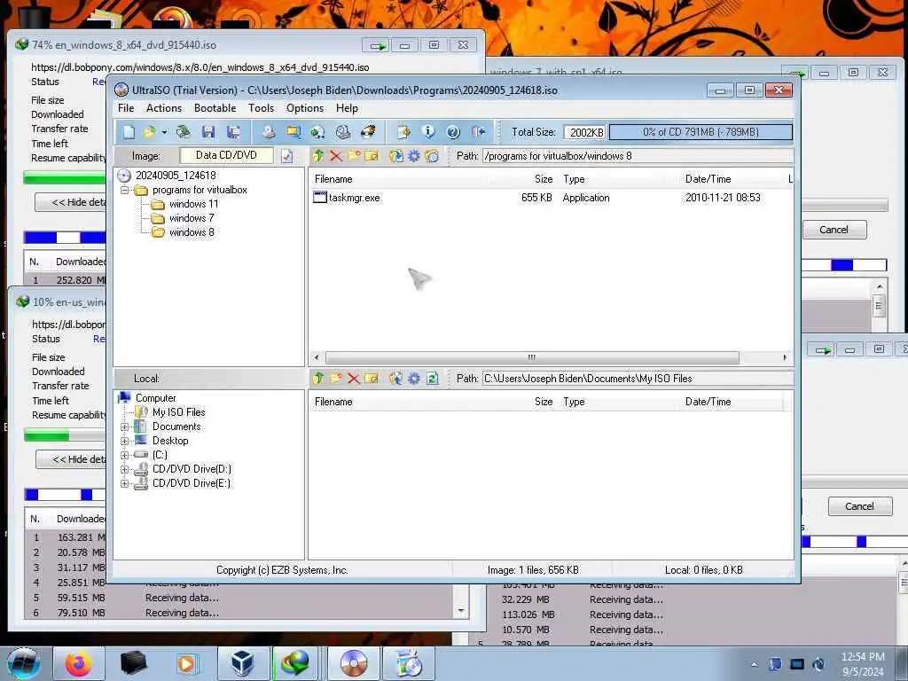
Task: Click Cancel in the lower-right download window
Action: (x=859, y=506)
